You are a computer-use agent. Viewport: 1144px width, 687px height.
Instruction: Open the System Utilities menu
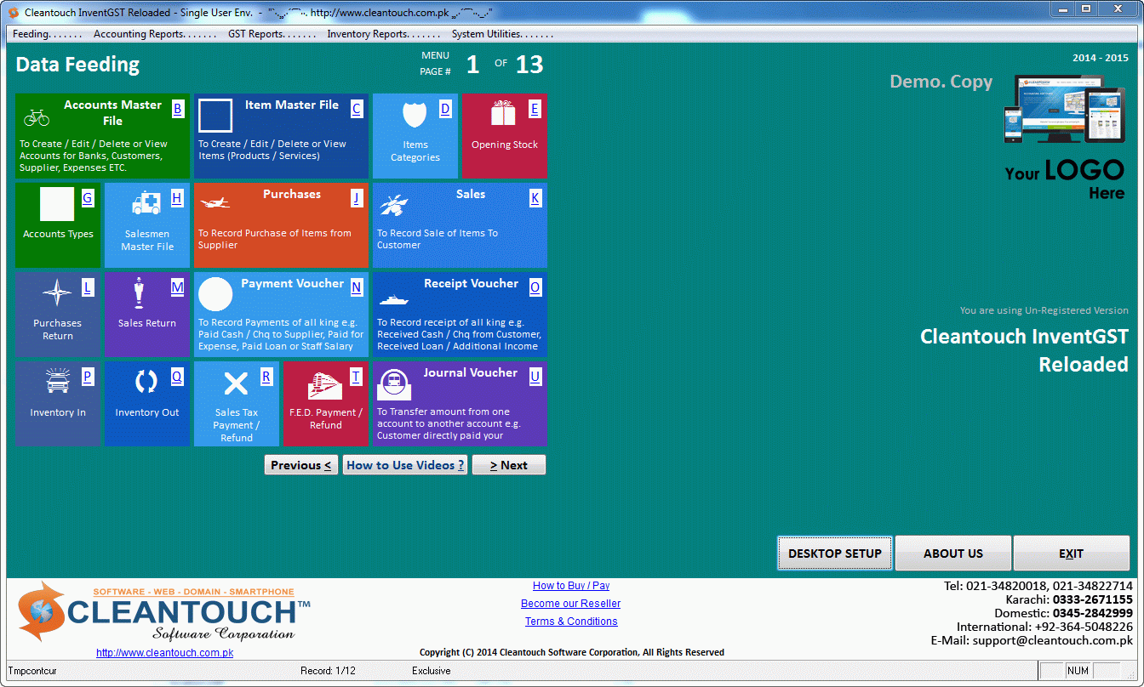click(502, 34)
